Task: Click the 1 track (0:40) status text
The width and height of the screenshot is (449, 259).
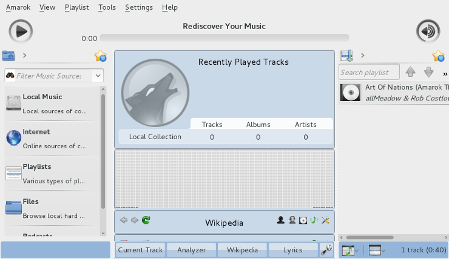Action: pos(424,250)
